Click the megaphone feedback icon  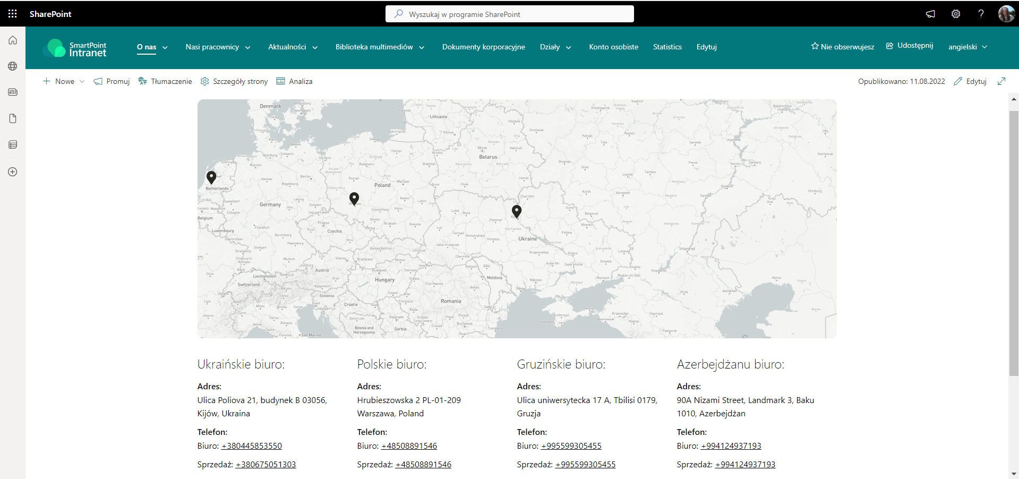coord(930,14)
